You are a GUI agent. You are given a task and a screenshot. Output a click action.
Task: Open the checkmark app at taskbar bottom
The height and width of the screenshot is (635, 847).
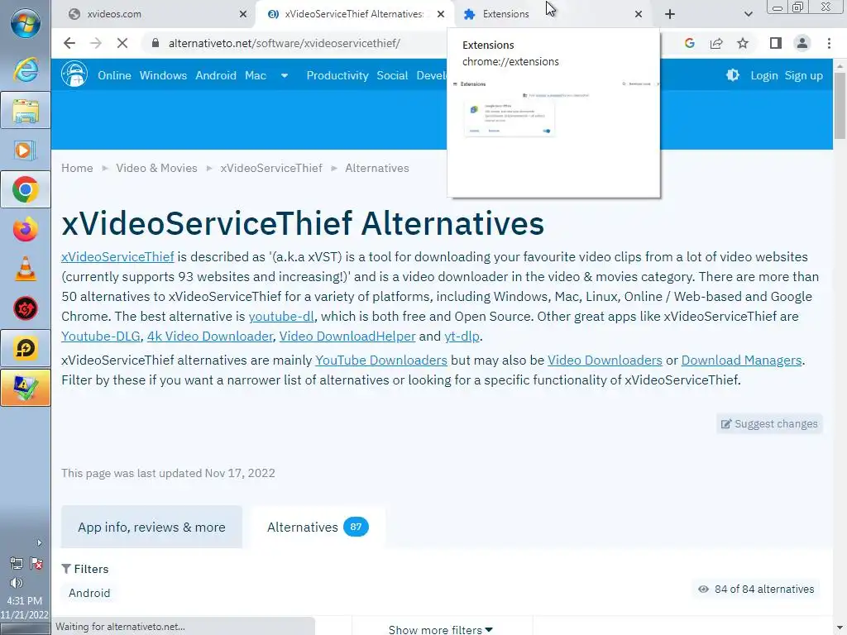pos(26,388)
